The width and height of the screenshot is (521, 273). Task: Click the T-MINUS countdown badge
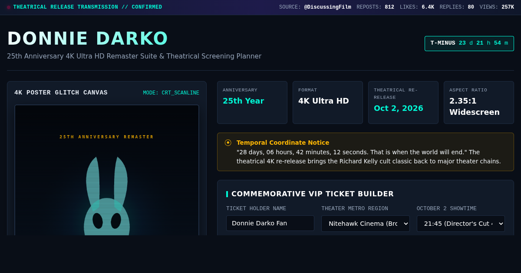pyautogui.click(x=469, y=43)
